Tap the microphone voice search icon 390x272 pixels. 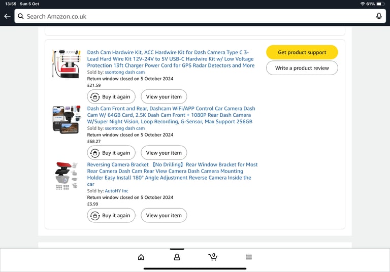(379, 16)
